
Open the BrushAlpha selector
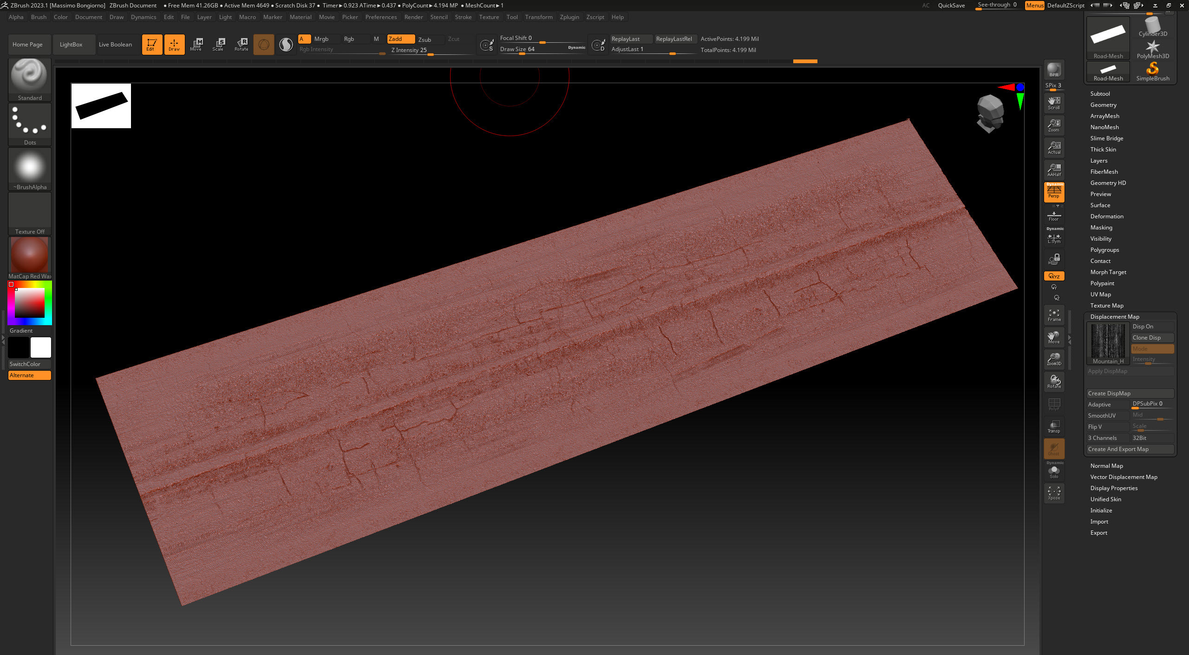click(x=30, y=169)
